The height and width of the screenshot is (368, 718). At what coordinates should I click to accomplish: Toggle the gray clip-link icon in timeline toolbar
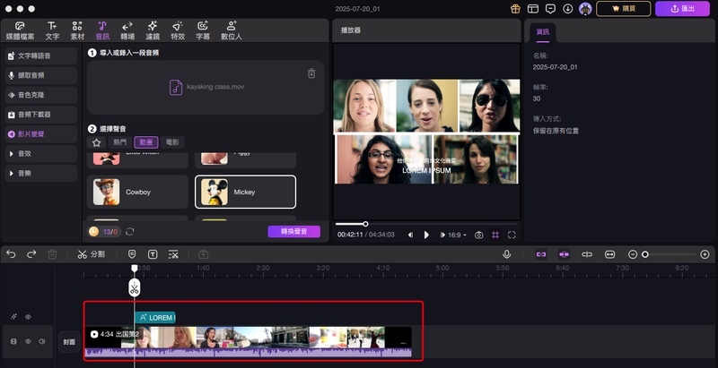click(587, 254)
